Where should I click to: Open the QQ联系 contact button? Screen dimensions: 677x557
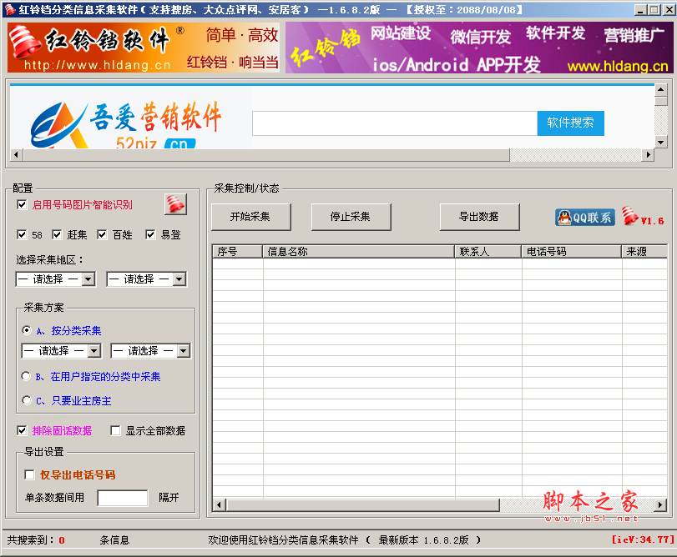tap(585, 218)
